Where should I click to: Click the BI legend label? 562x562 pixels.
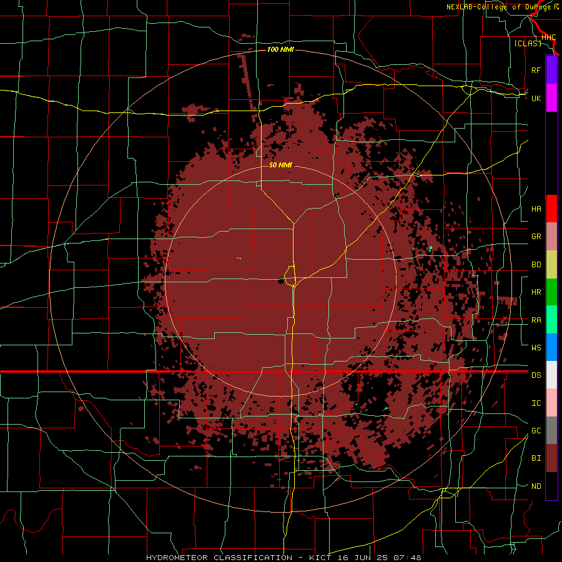(536, 458)
